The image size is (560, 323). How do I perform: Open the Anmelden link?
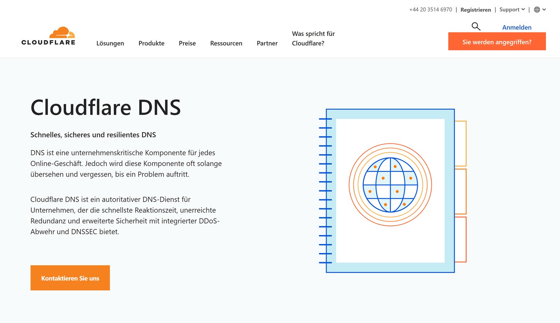[x=517, y=27]
